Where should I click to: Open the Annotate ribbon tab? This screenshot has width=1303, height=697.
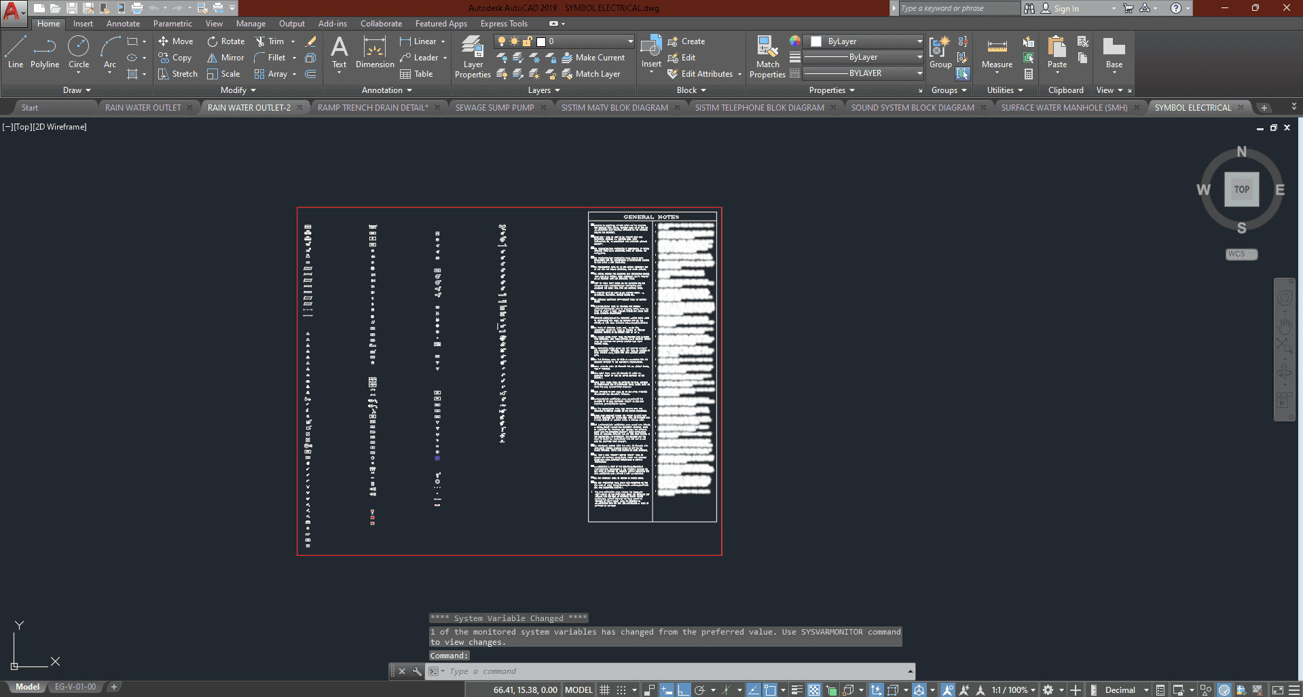click(x=123, y=24)
